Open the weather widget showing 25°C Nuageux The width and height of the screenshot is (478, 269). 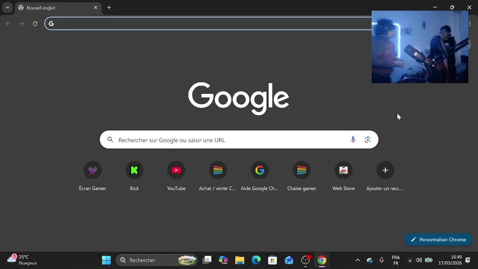point(22,260)
